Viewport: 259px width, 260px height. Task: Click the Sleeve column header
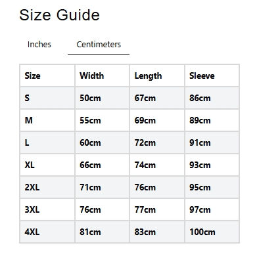point(202,76)
